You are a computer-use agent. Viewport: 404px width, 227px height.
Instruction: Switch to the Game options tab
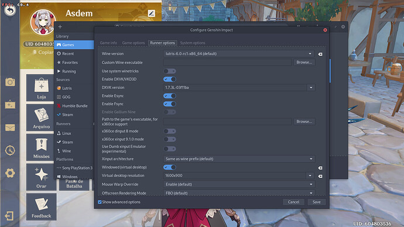(x=133, y=43)
